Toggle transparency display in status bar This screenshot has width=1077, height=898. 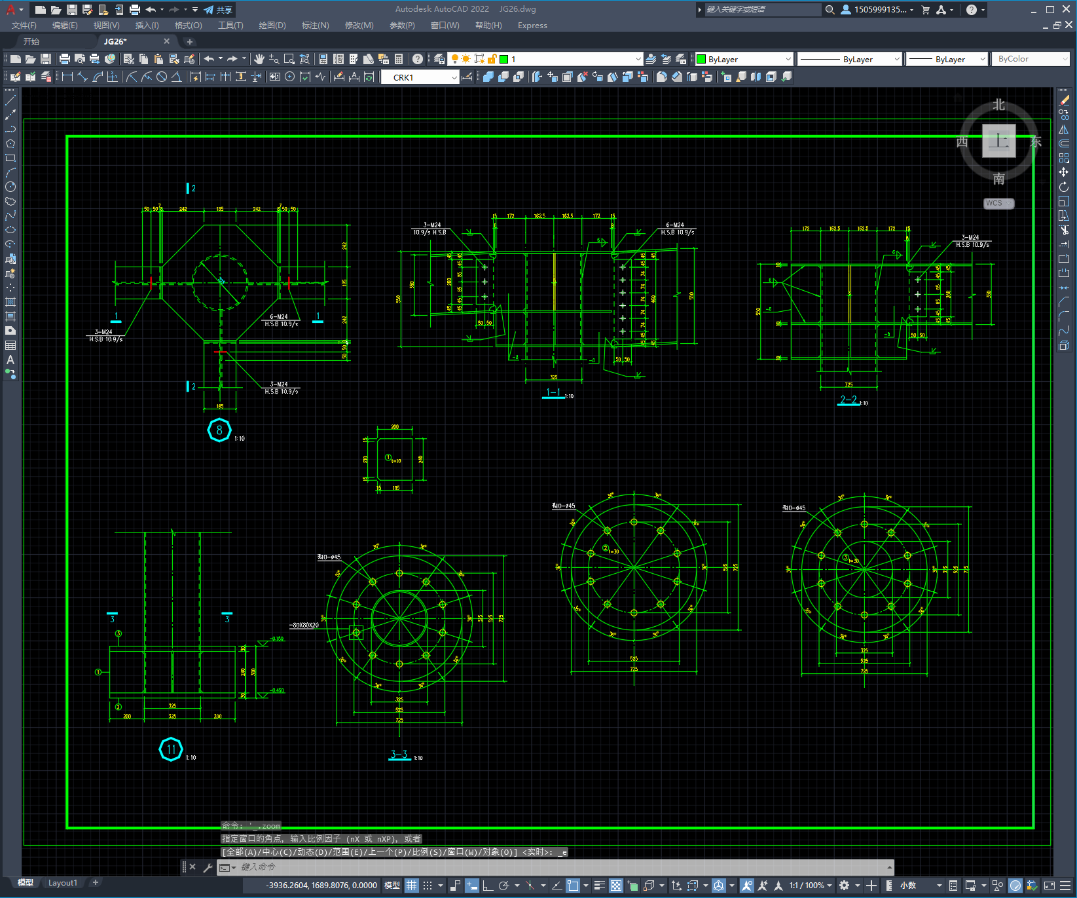616,886
